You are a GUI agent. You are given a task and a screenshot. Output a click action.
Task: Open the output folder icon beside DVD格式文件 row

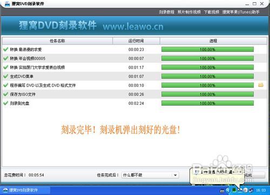click(x=261, y=84)
